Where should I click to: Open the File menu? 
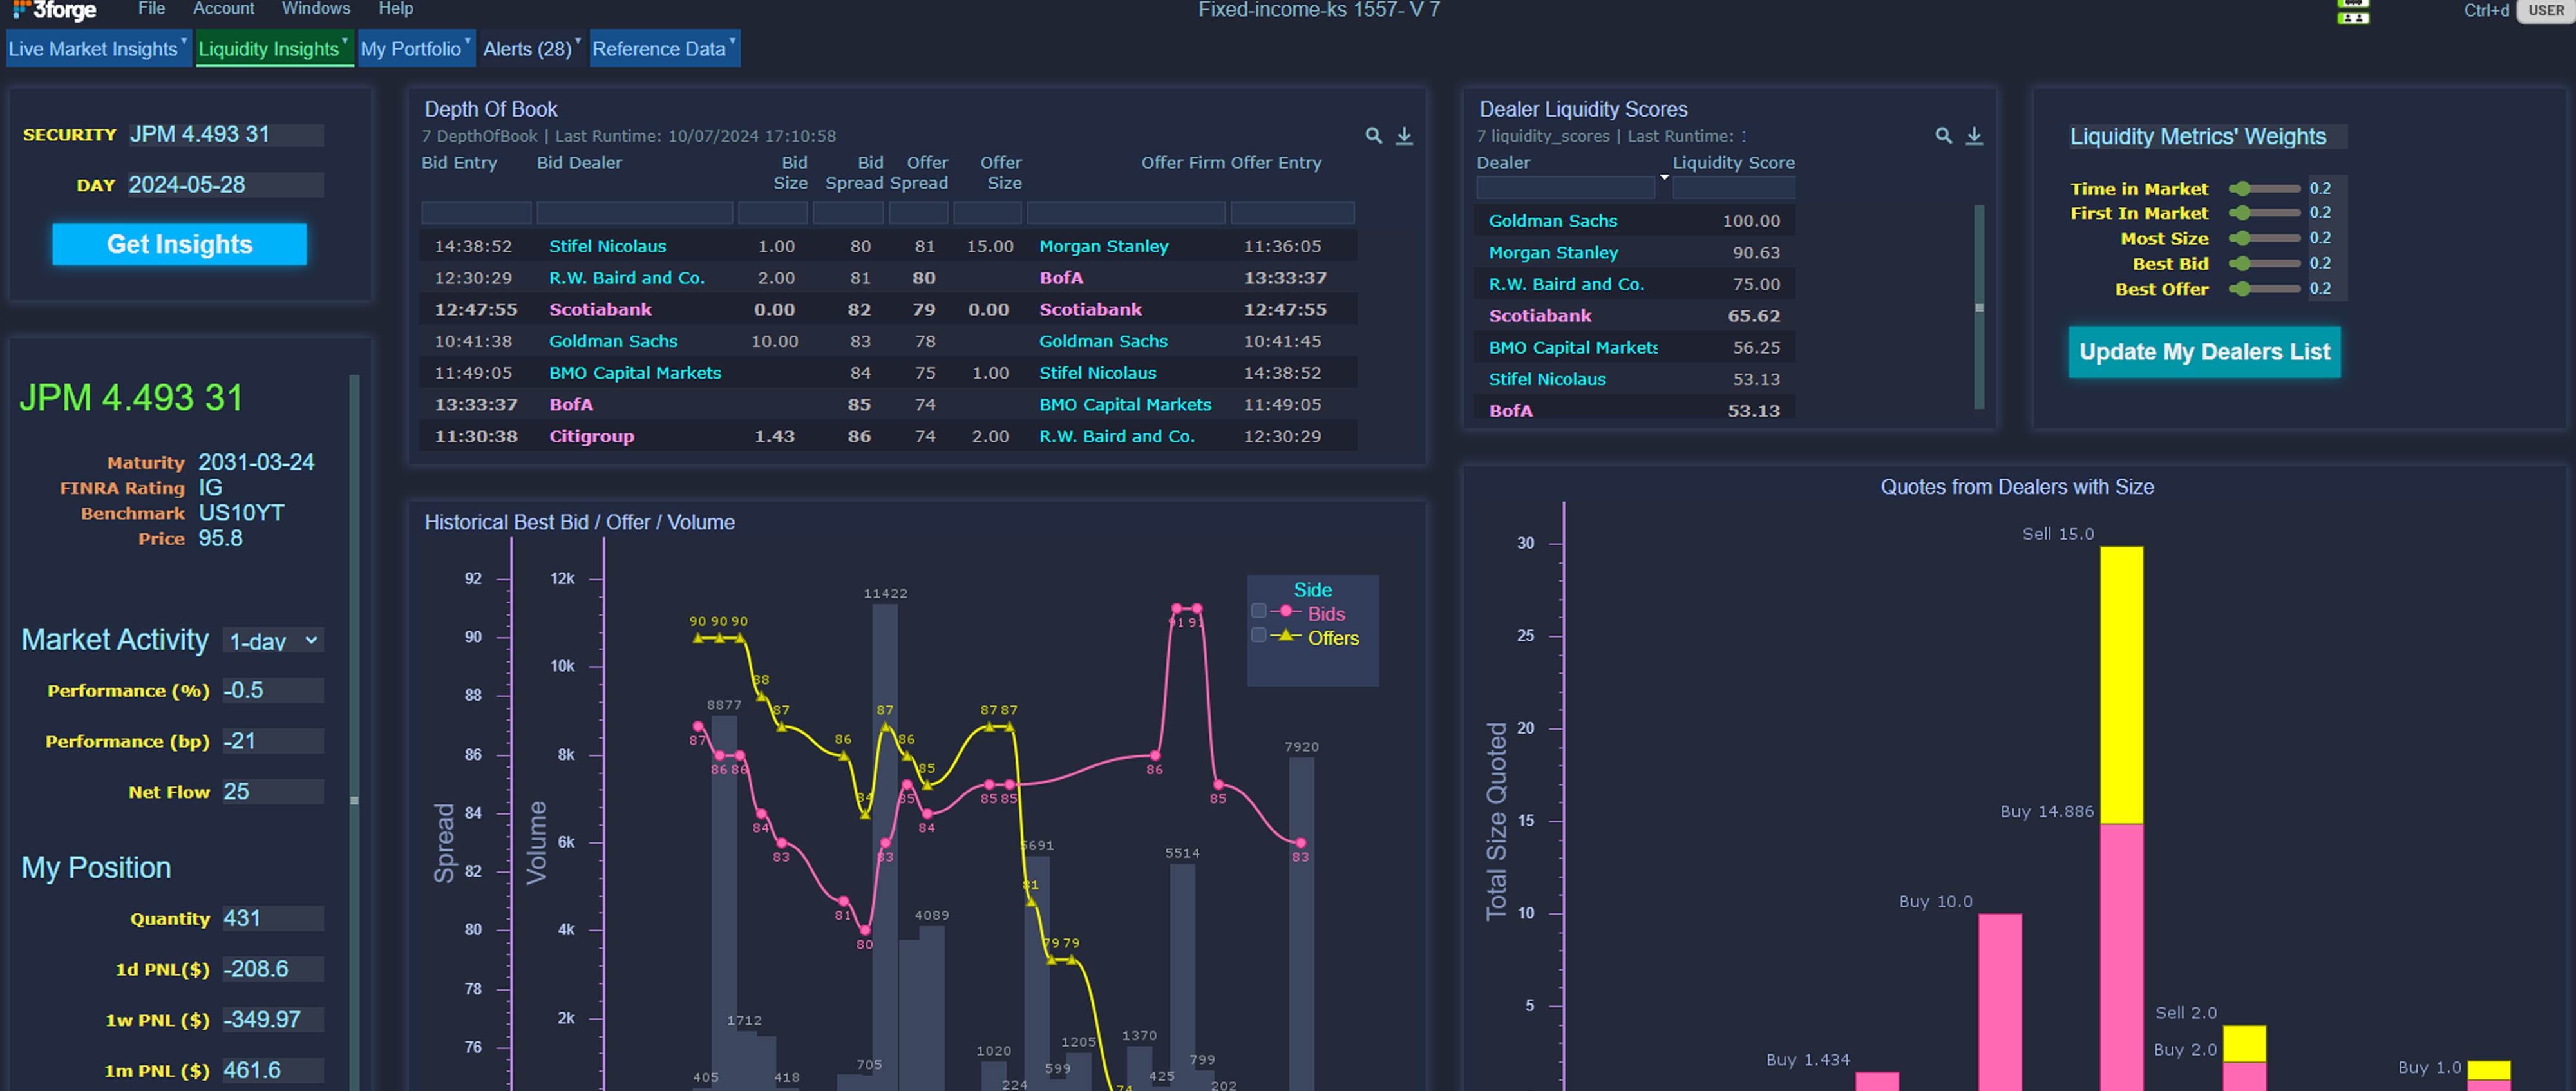(x=151, y=9)
